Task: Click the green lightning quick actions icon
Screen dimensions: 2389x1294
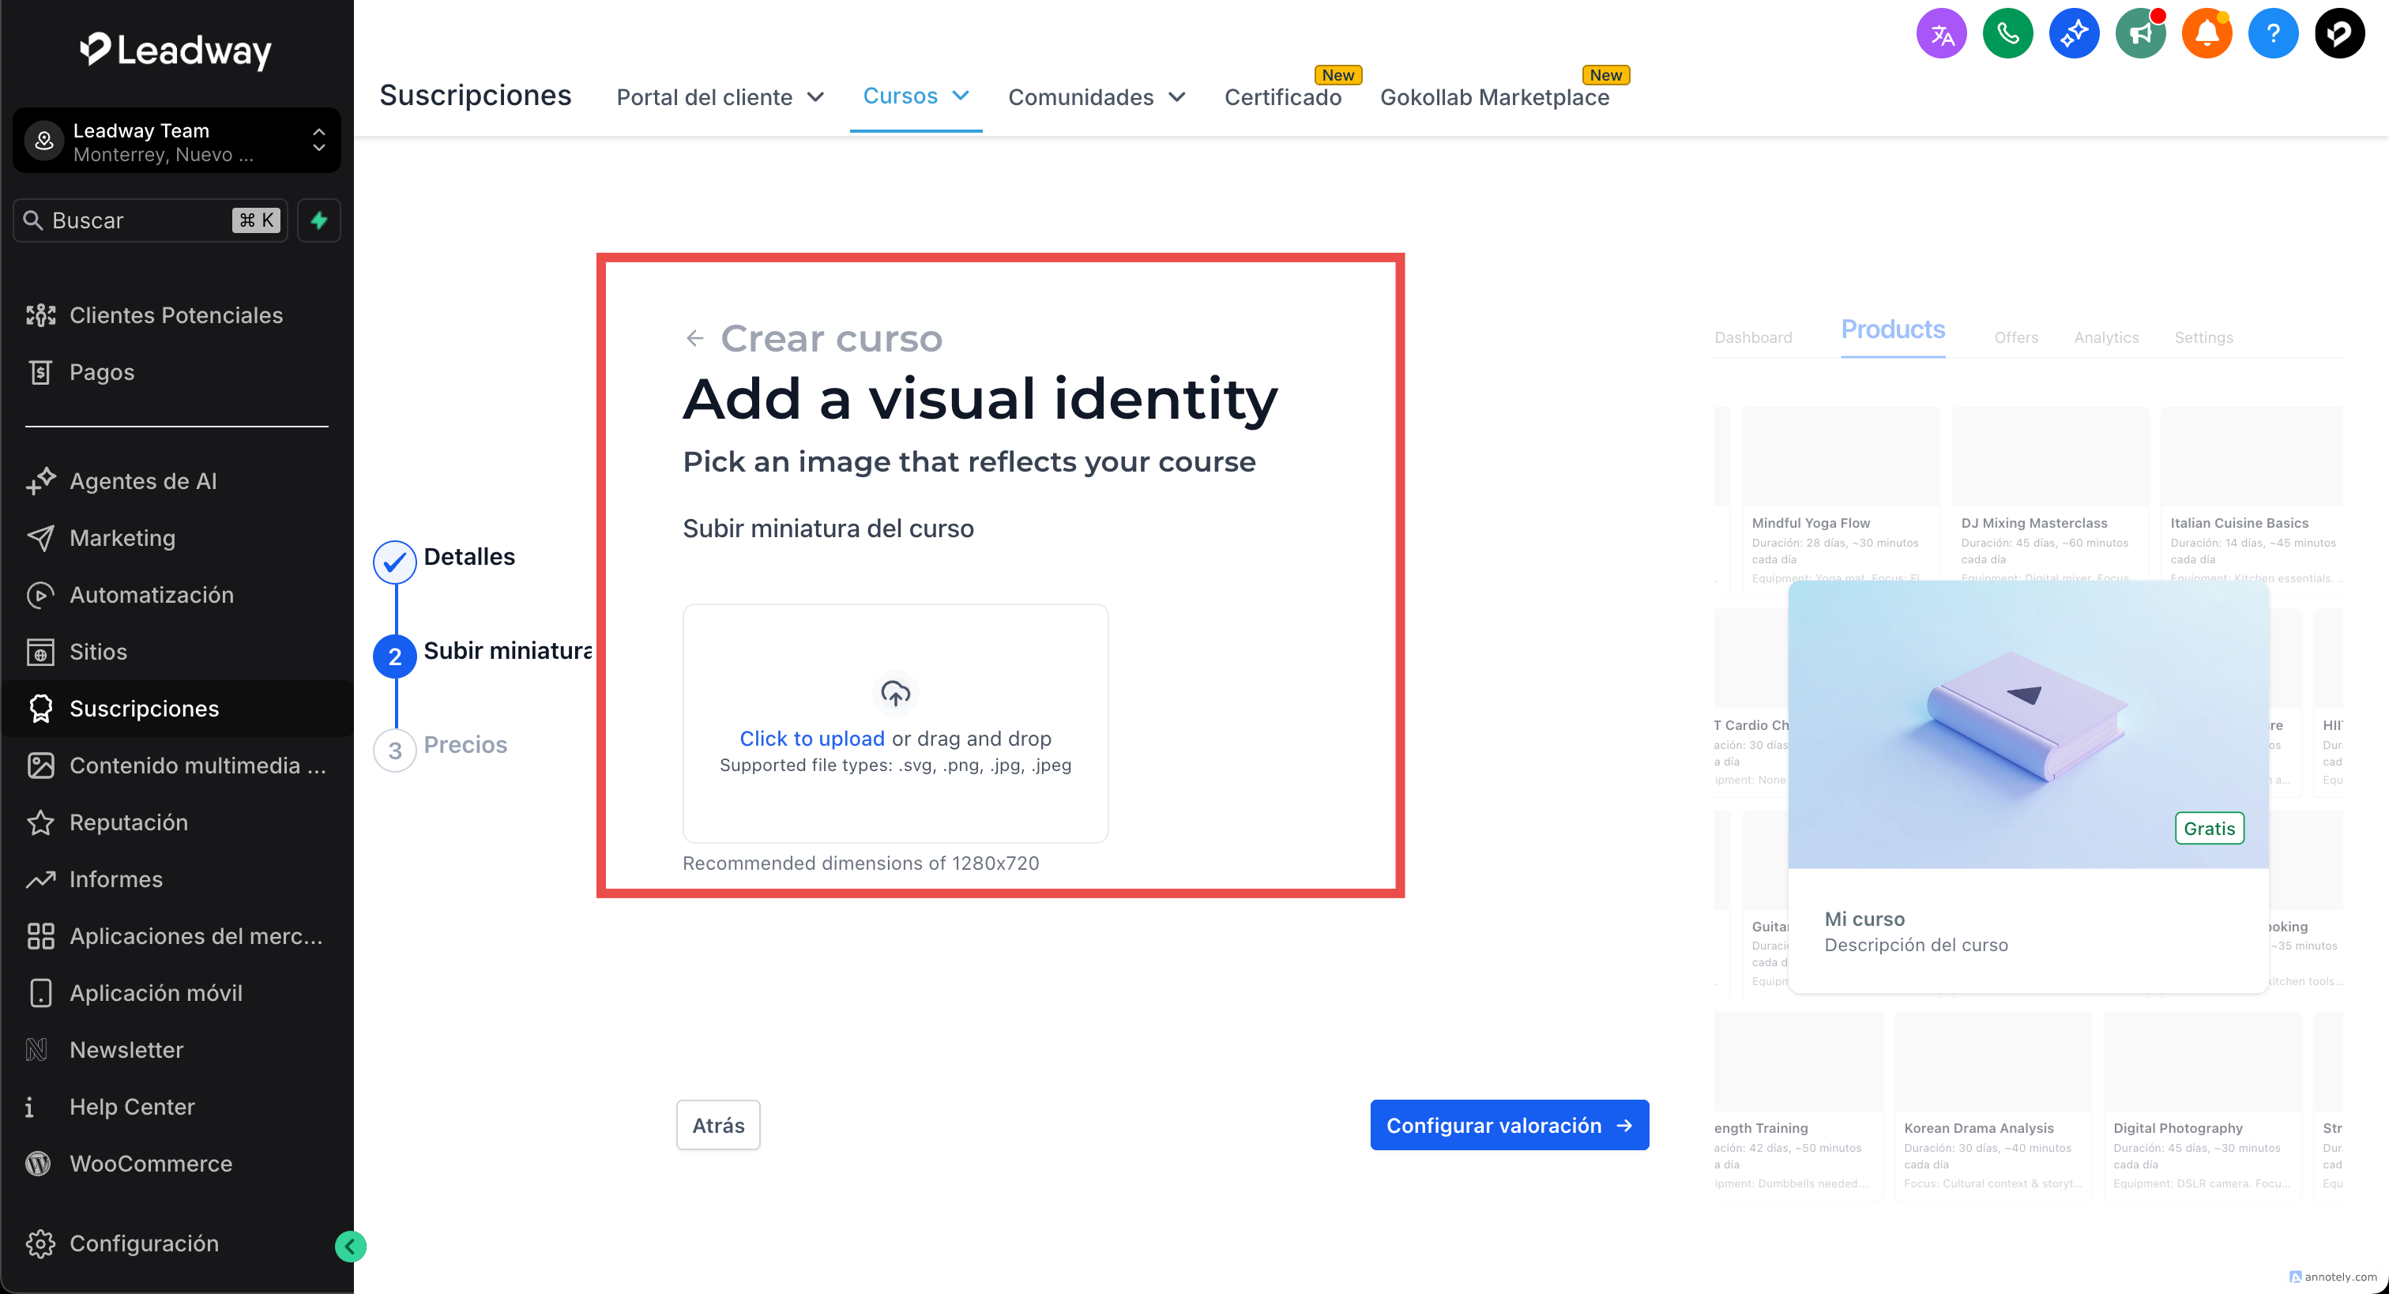Action: click(319, 220)
